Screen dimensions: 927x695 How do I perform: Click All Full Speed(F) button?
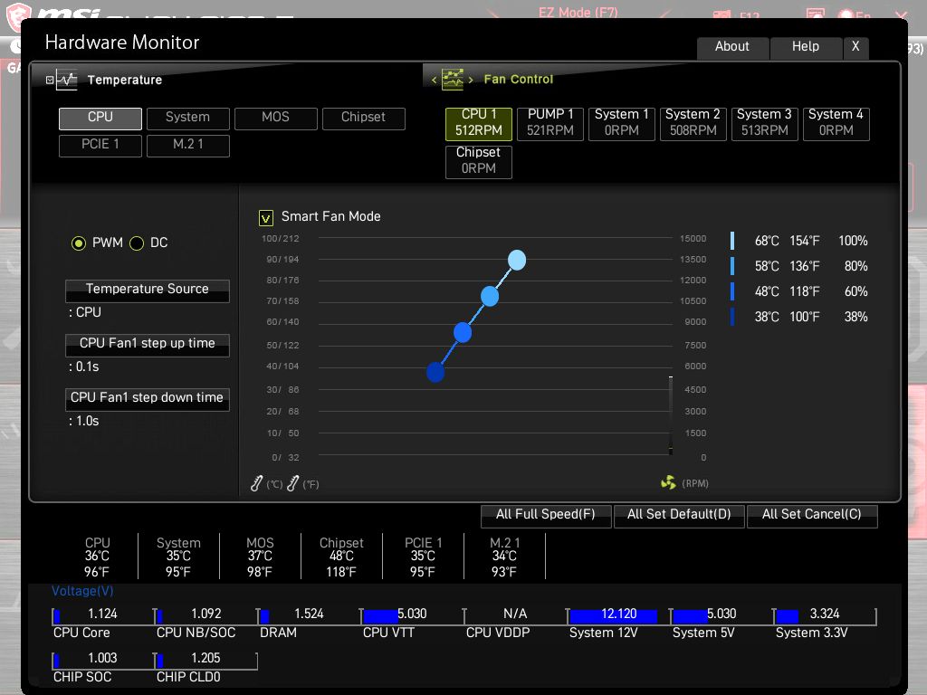[546, 515]
